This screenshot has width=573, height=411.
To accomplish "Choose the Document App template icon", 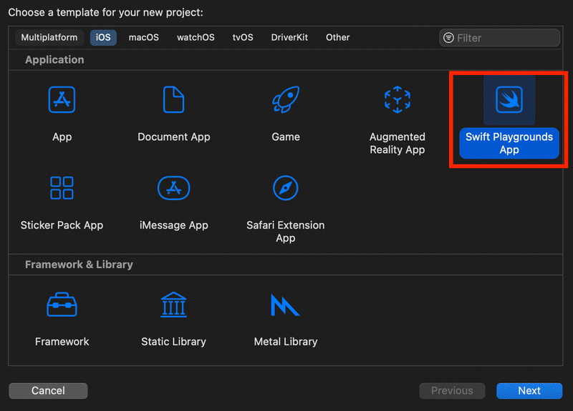I will (x=174, y=99).
